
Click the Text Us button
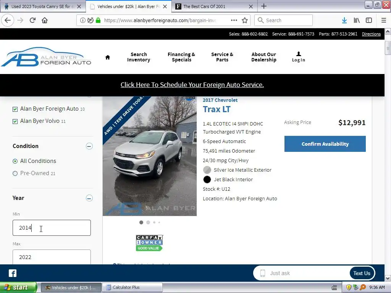coord(362,273)
